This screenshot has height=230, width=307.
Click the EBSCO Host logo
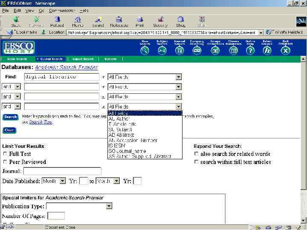coord(19,47)
